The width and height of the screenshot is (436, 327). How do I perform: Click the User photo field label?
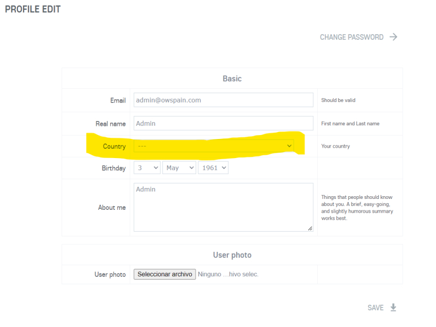pyautogui.click(x=110, y=275)
